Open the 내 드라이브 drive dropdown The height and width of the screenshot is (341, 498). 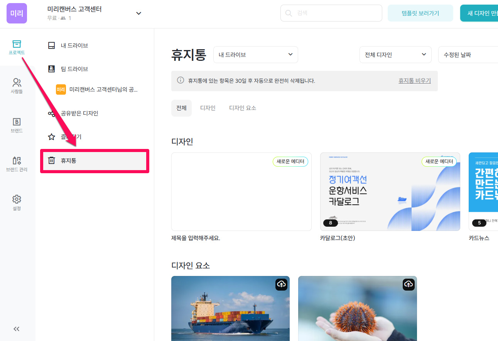tap(255, 55)
